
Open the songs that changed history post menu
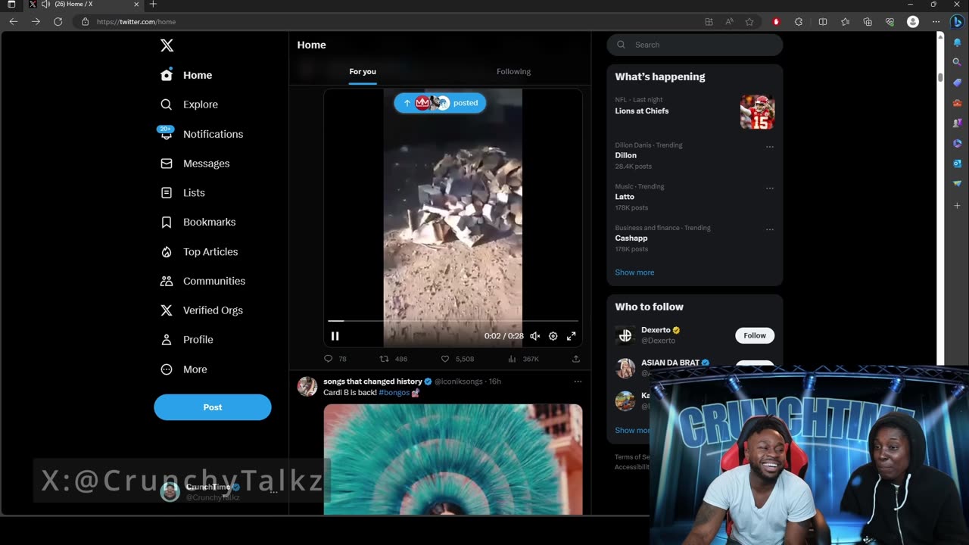click(578, 381)
